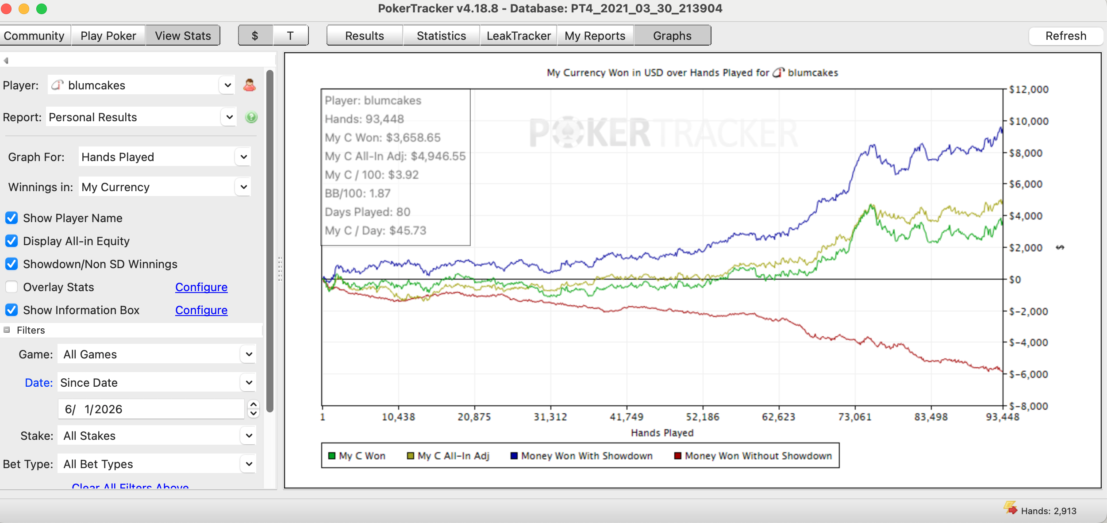Viewport: 1107px width, 523px height.
Task: Click the undo zoom arrow beside the graph
Action: (1060, 247)
